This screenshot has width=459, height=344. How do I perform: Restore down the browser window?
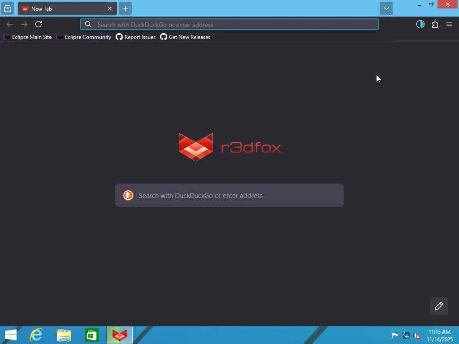coord(431,4)
